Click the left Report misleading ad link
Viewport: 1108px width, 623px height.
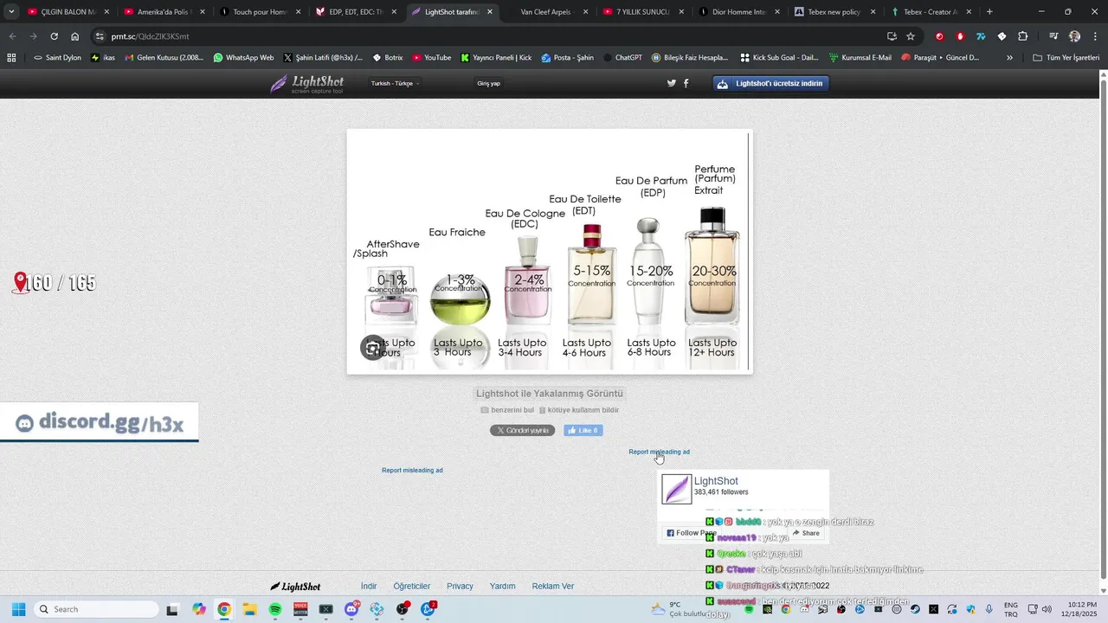[x=412, y=470]
